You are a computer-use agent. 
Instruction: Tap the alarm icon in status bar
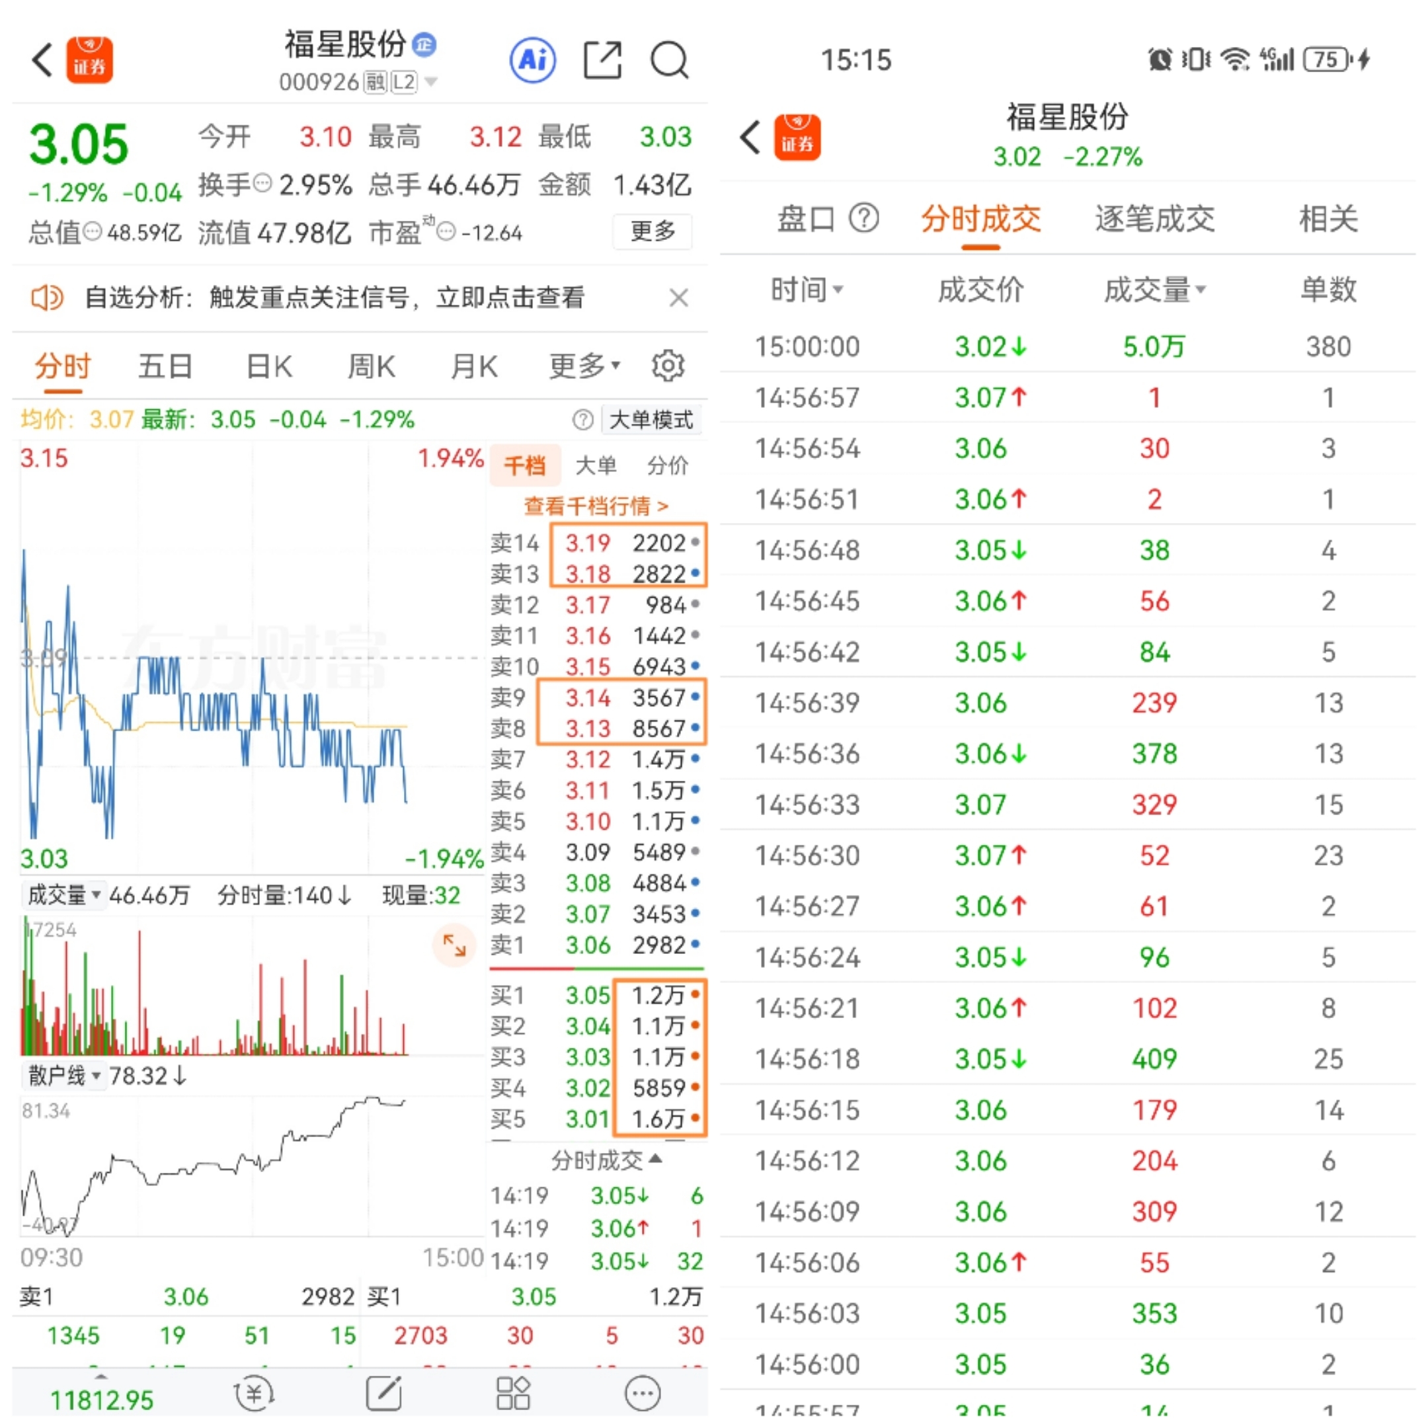tap(1160, 59)
